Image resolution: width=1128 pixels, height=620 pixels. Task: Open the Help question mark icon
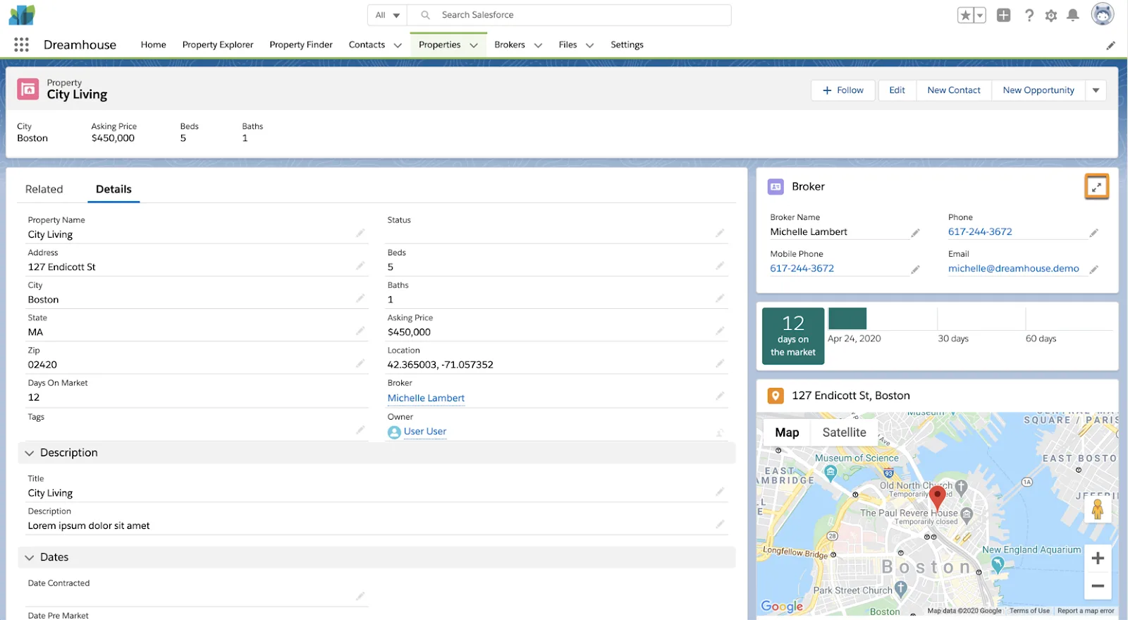pos(1029,15)
